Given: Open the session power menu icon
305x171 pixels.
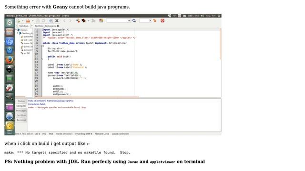Looking at the screenshot, I should coord(219,16).
